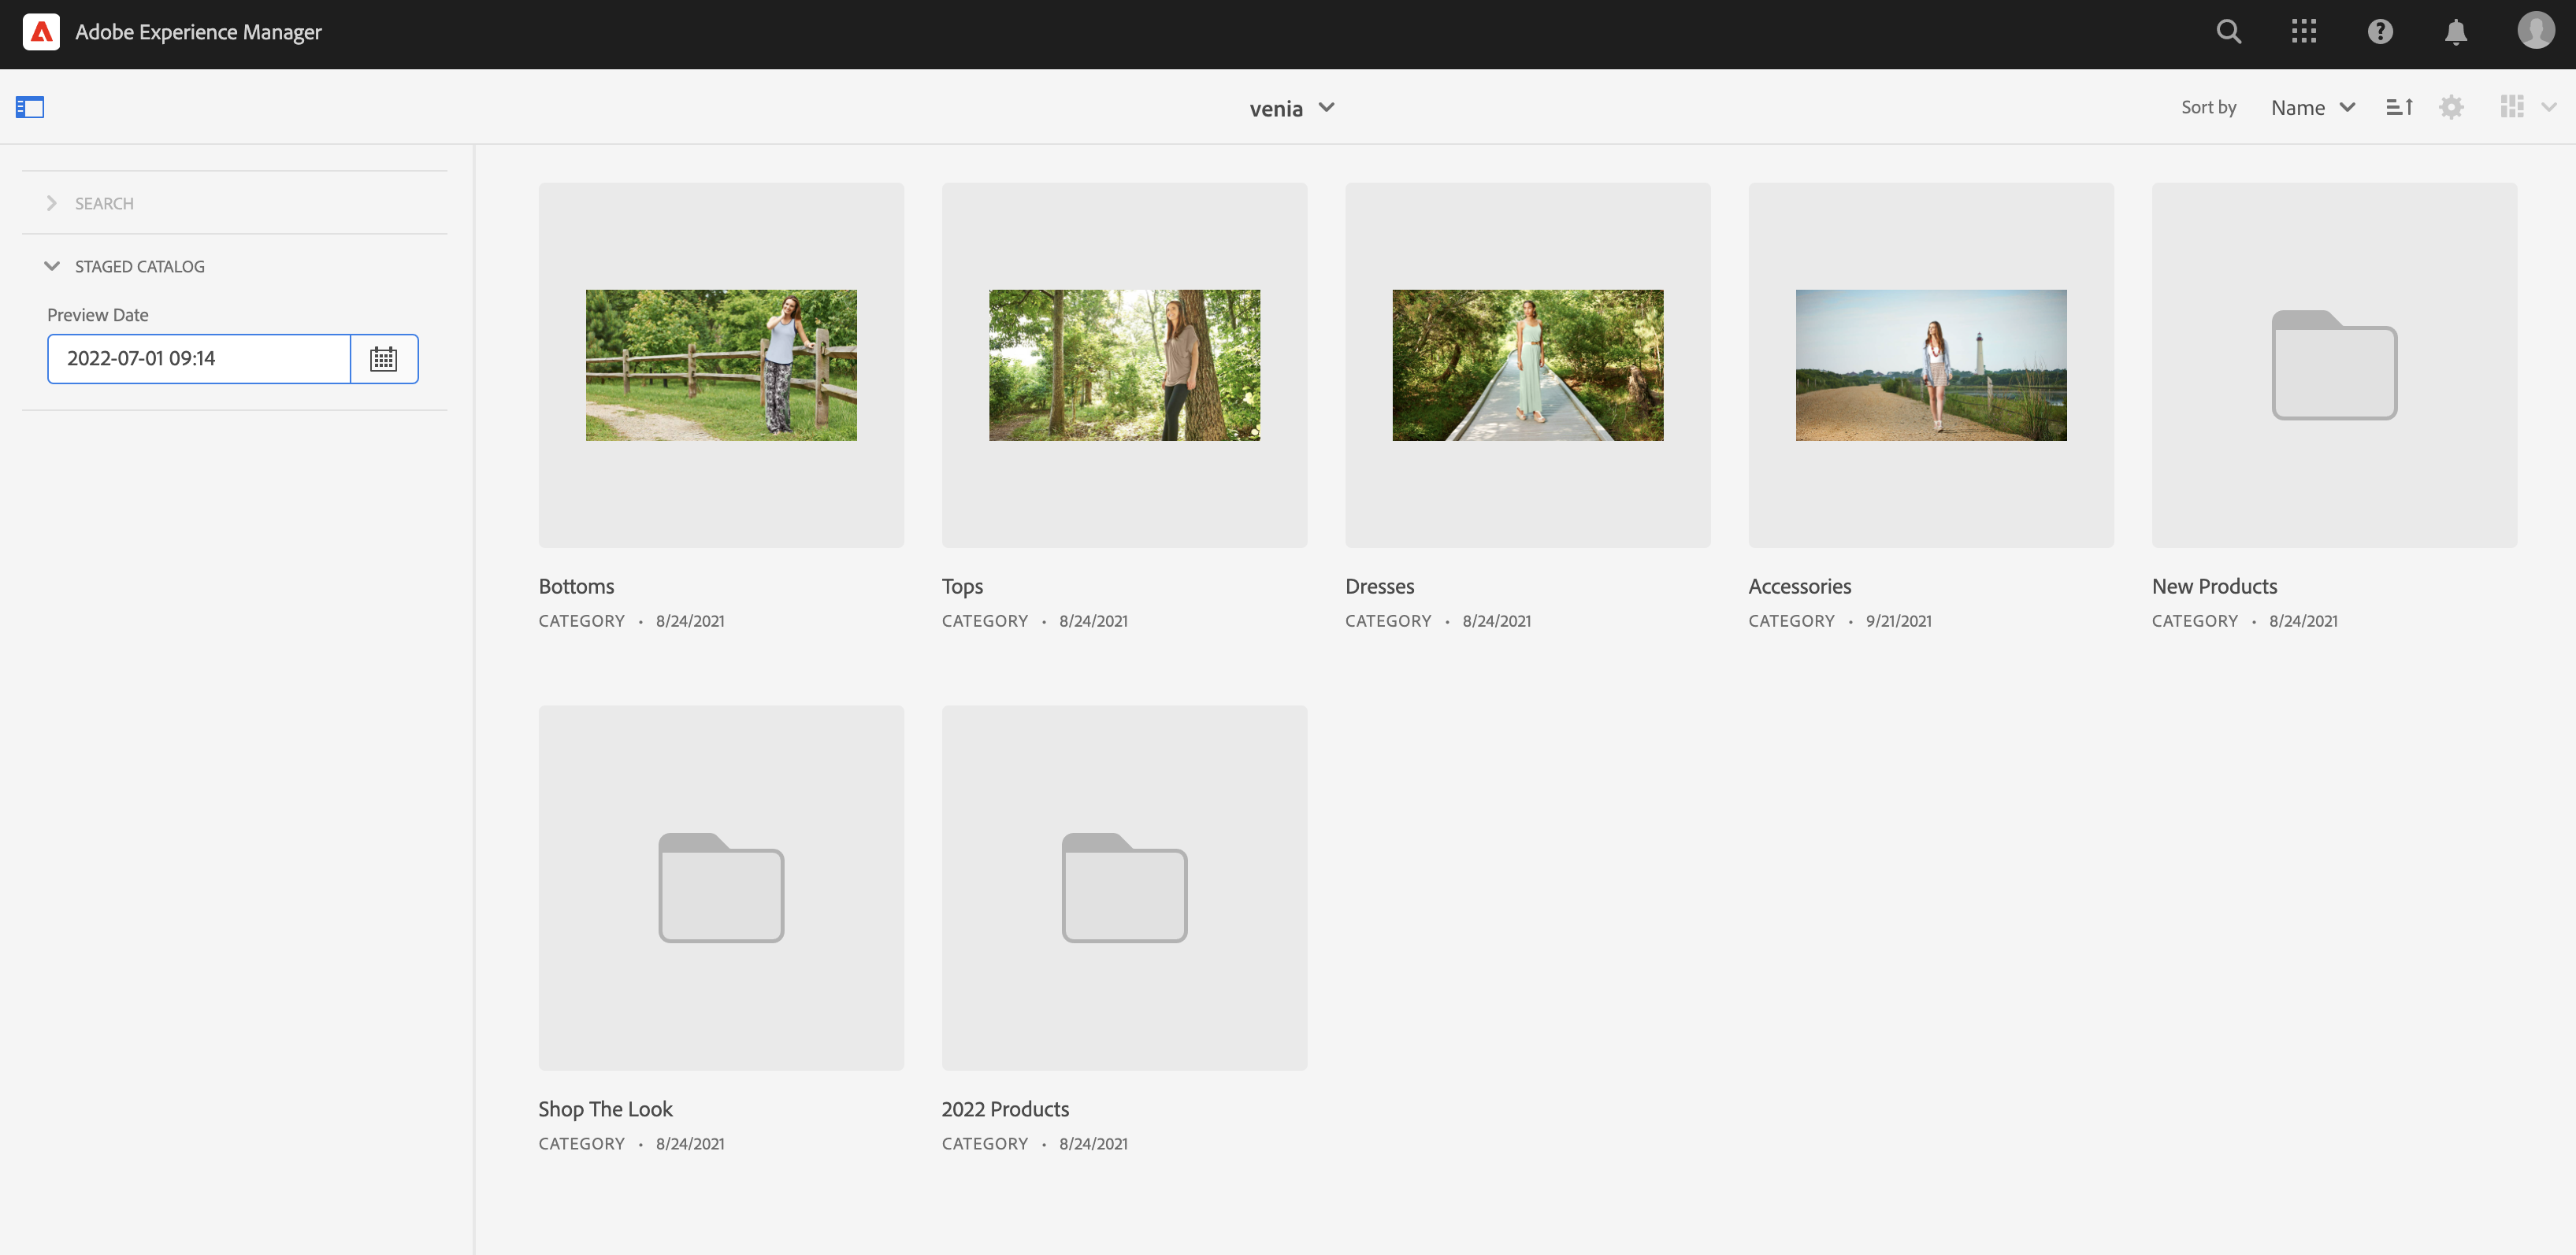Open the Sort by Name dropdown
The width and height of the screenshot is (2576, 1255).
pos(2312,108)
